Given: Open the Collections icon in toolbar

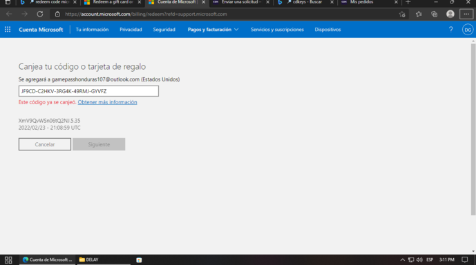Looking at the screenshot, I should tap(434, 14).
